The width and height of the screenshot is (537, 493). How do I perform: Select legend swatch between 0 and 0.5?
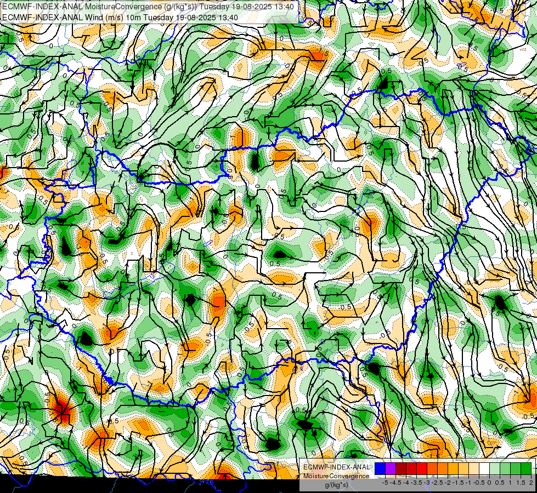495,469
